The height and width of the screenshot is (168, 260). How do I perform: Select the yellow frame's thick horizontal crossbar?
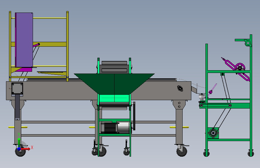[x=39, y=44]
